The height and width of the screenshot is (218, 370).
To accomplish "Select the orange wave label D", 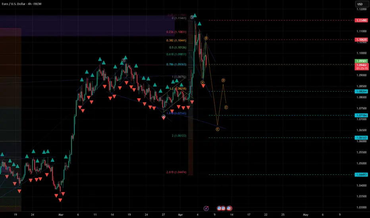I will (x=223, y=80).
